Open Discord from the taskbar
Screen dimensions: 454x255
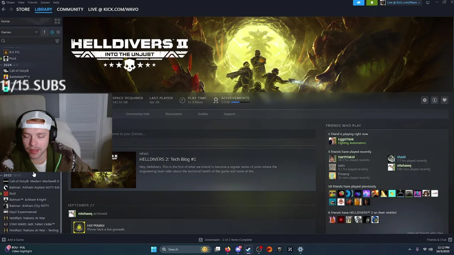point(238,249)
